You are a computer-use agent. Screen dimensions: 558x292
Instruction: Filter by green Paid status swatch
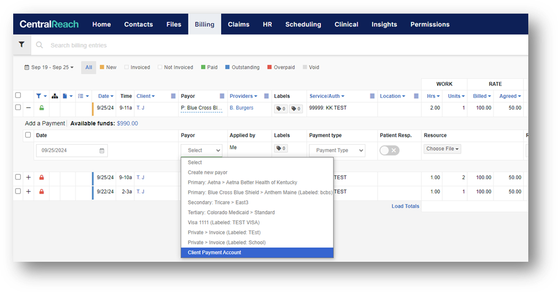(x=209, y=67)
